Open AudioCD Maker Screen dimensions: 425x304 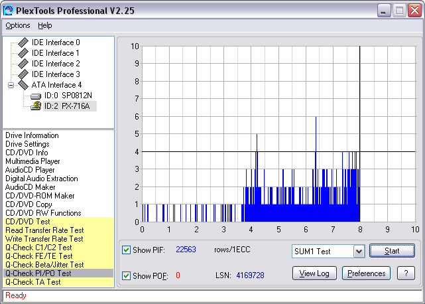(x=30, y=187)
